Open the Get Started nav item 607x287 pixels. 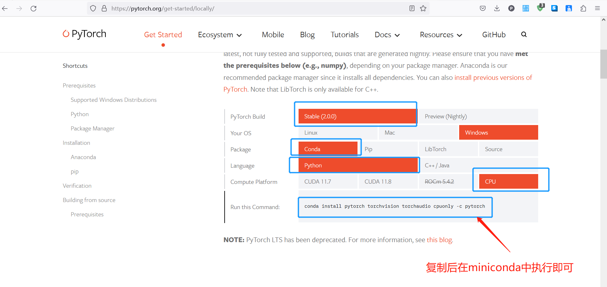coord(163,35)
